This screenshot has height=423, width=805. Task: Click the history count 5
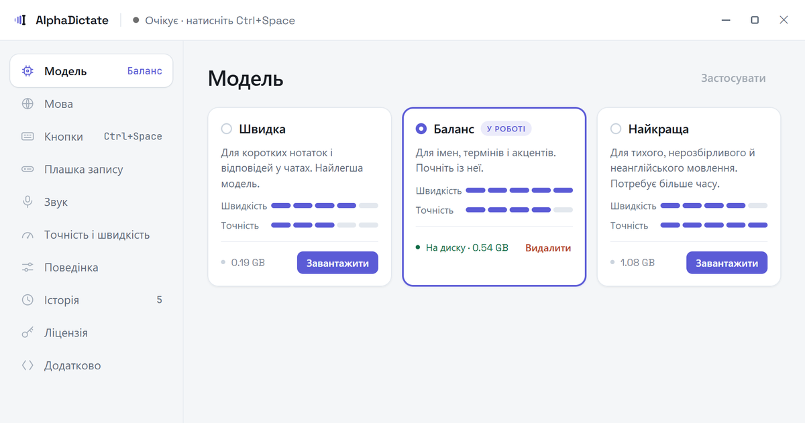(160, 300)
